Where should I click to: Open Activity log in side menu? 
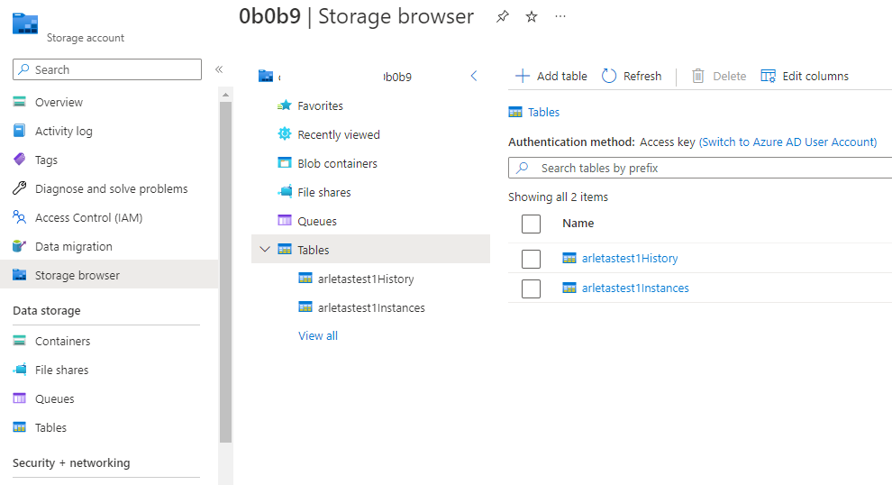(64, 131)
